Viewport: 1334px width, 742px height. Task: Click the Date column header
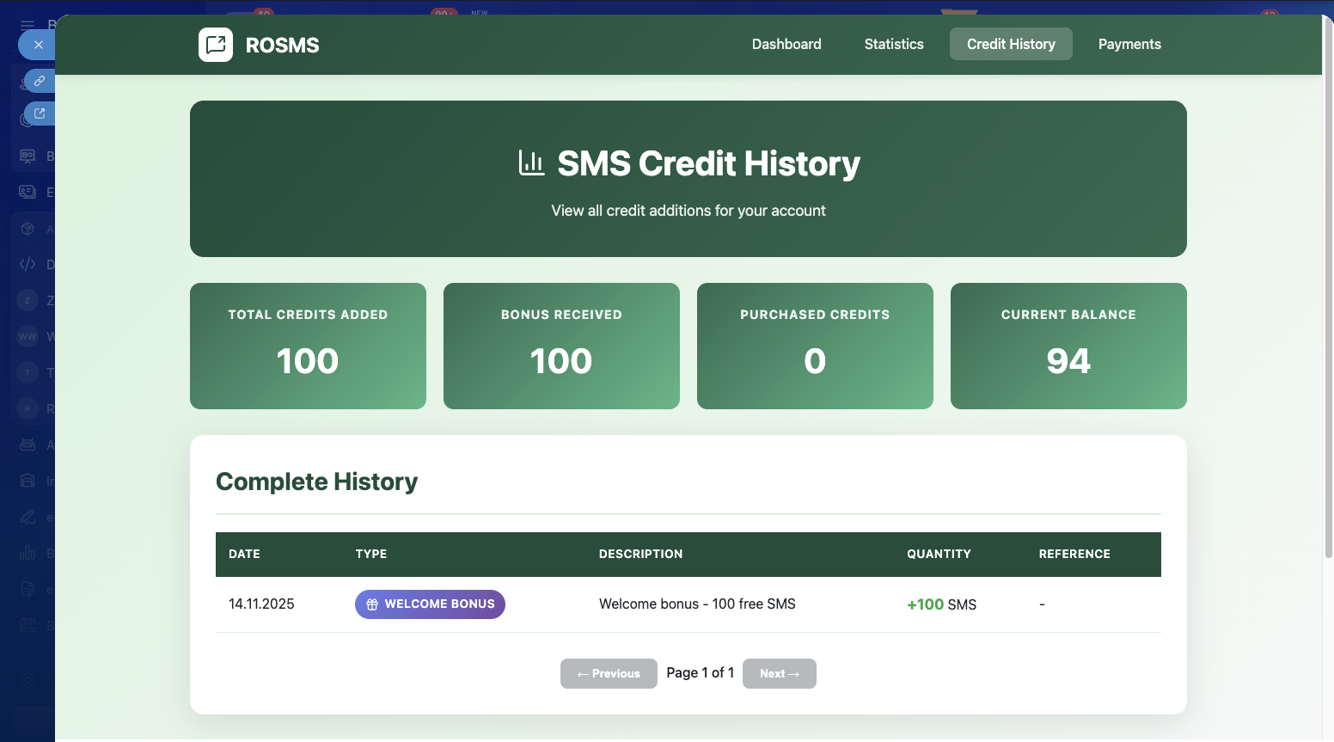[x=244, y=554]
